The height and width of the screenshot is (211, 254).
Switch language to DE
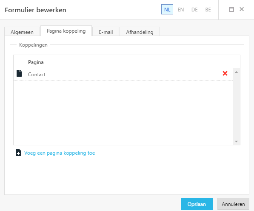click(x=194, y=10)
